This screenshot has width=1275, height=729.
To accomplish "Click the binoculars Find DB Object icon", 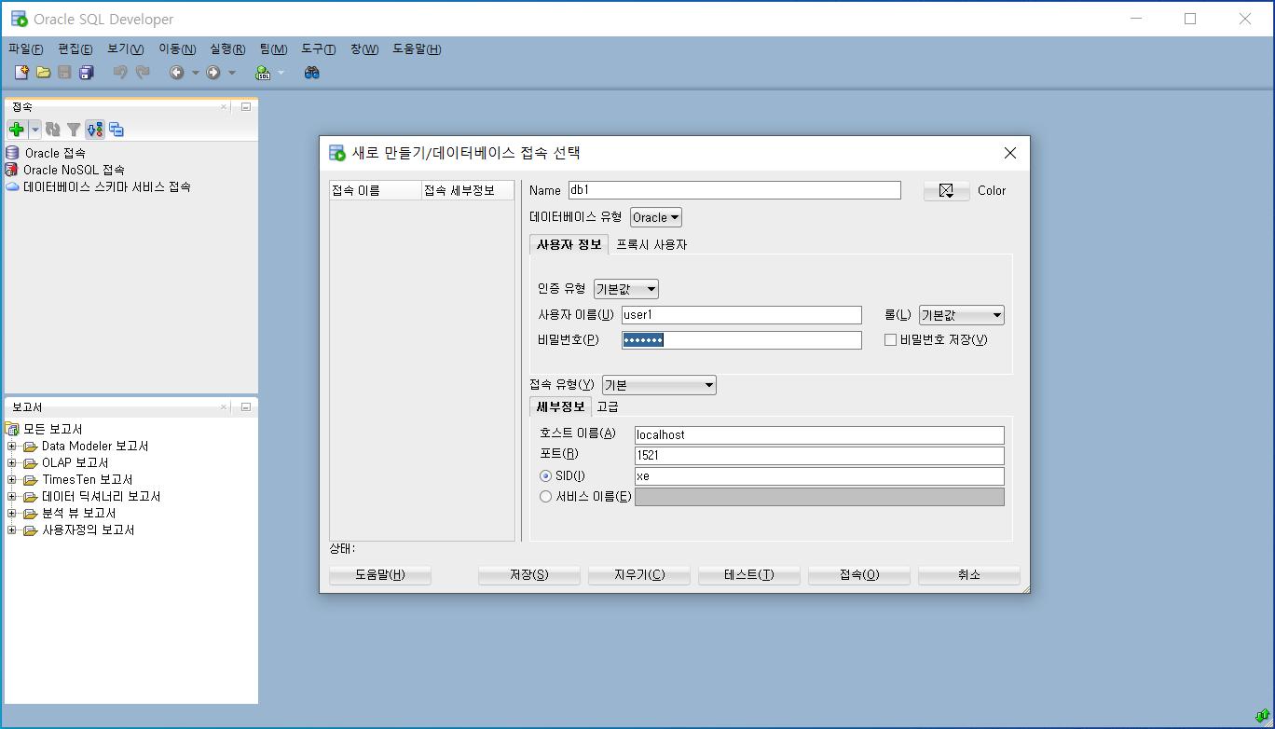I will click(312, 73).
